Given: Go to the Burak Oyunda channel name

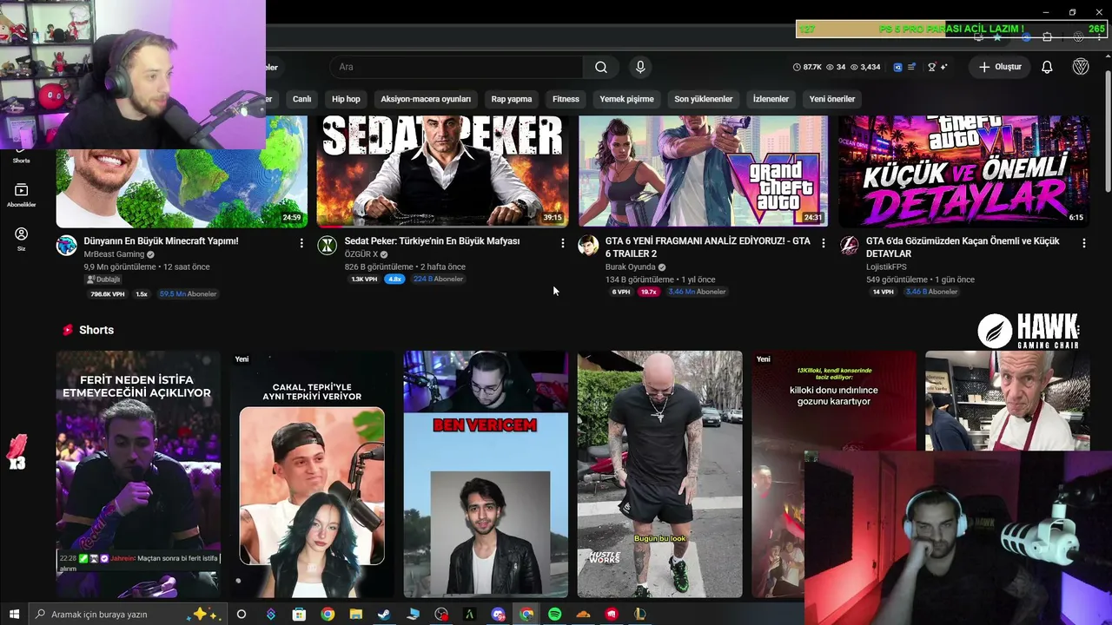Looking at the screenshot, I should point(630,267).
